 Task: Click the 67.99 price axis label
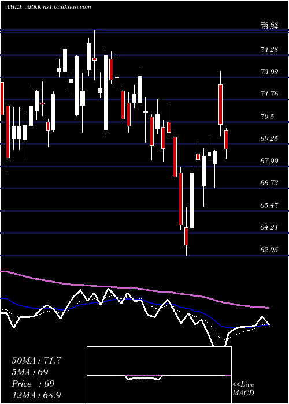click(270, 161)
